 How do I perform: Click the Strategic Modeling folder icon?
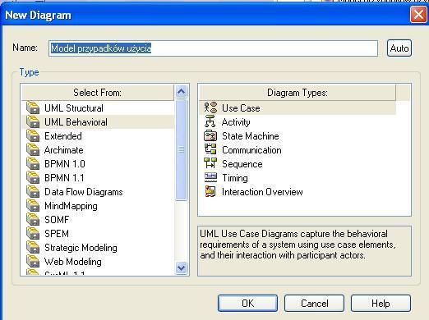pyautogui.click(x=33, y=247)
